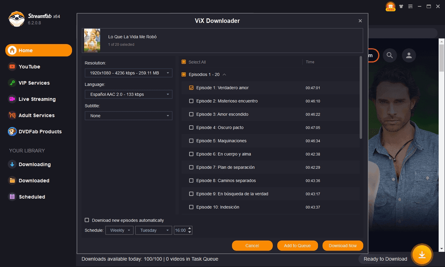The image size is (445, 267).
Task: Open the Weekly schedule dropdown
Action: pyautogui.click(x=119, y=230)
